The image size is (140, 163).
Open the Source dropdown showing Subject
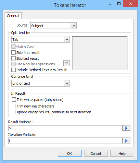pos(53,26)
